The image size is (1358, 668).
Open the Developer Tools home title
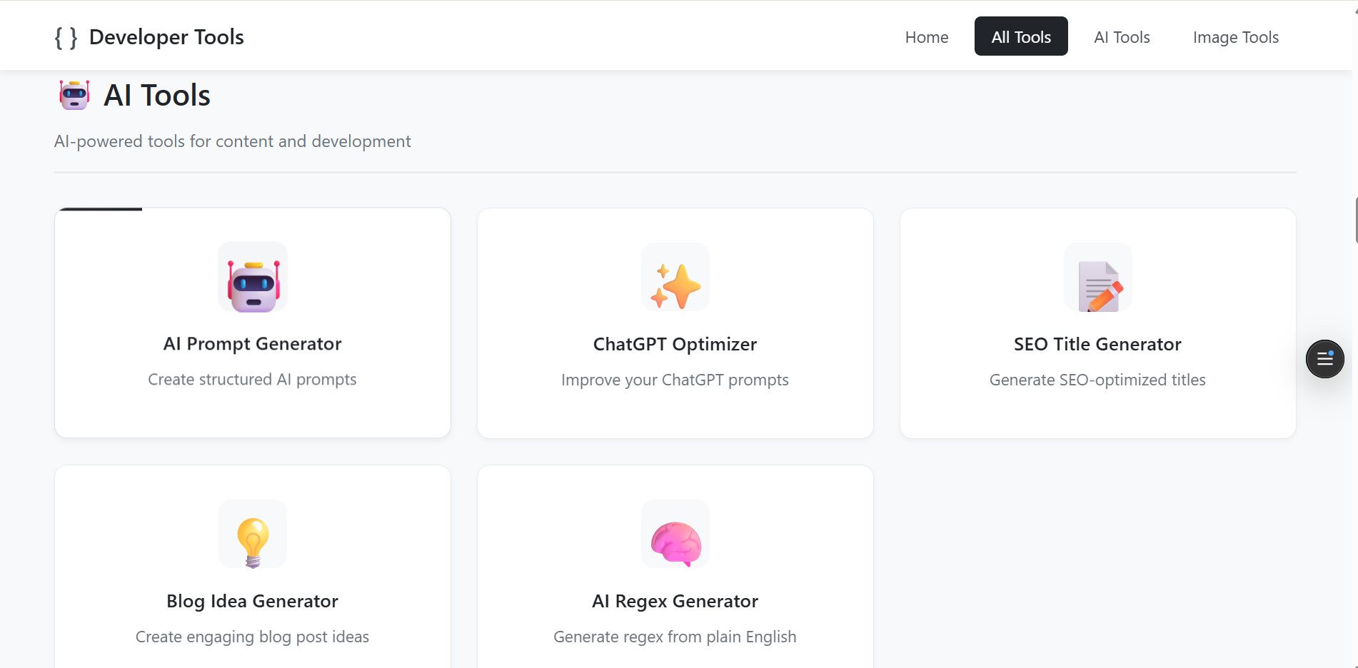coord(166,37)
